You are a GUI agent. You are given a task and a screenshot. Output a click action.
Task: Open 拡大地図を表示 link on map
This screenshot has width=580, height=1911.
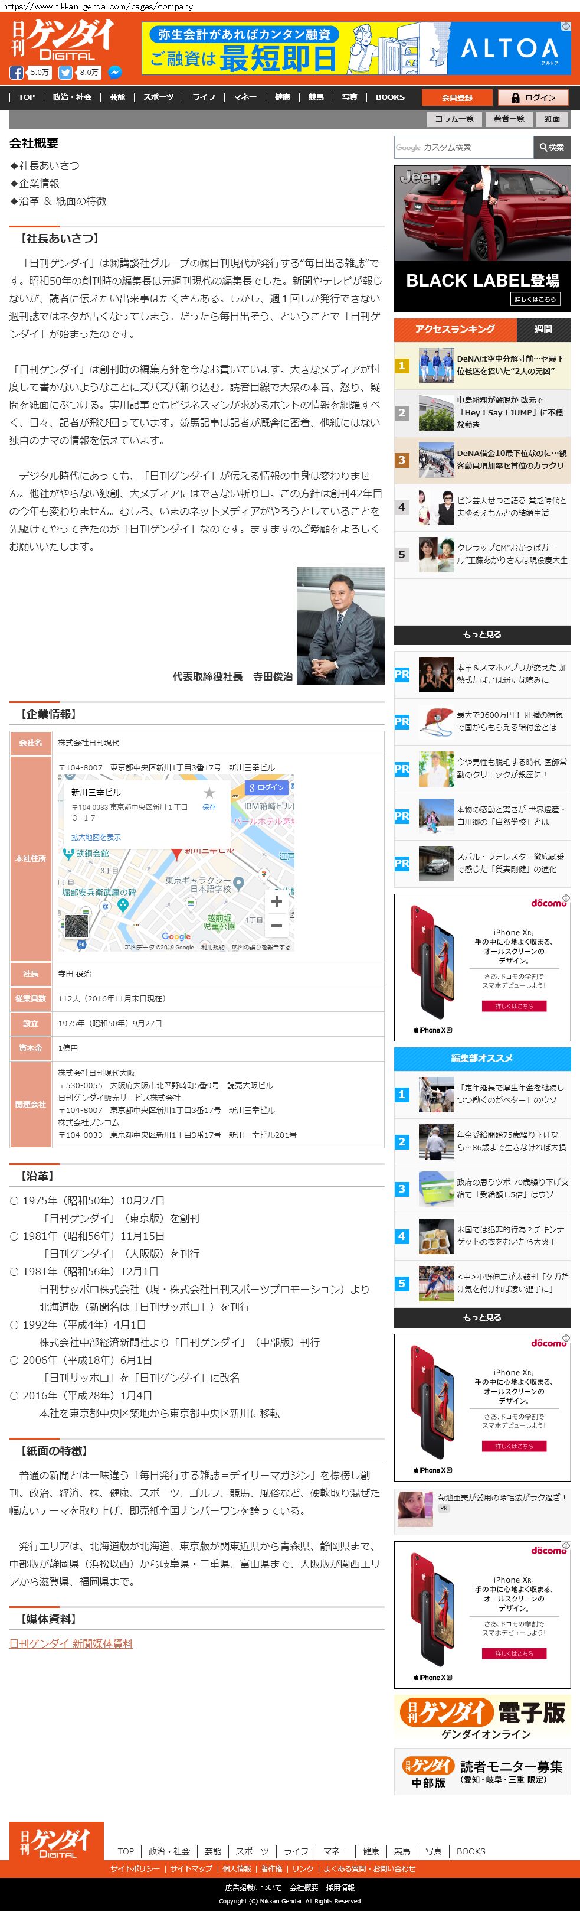(x=96, y=837)
